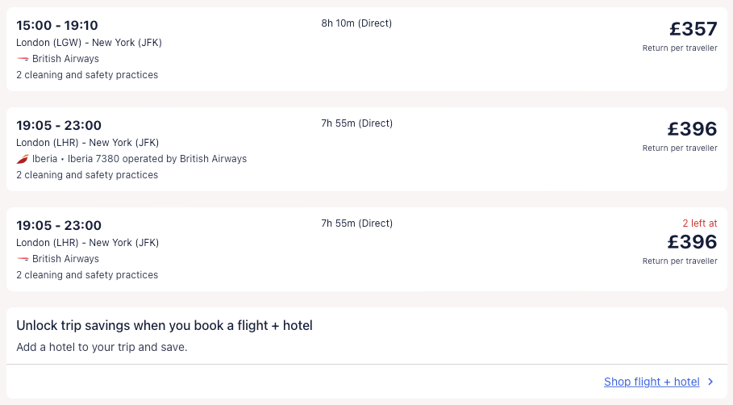The width and height of the screenshot is (733, 405).
Task: Click British Airways logo on the Heathrow flight
Action: 23,259
